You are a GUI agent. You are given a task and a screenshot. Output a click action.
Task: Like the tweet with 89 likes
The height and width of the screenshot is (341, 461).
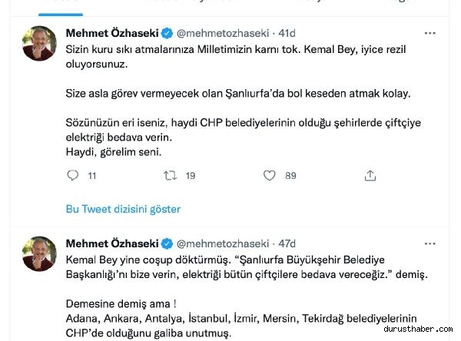(269, 175)
